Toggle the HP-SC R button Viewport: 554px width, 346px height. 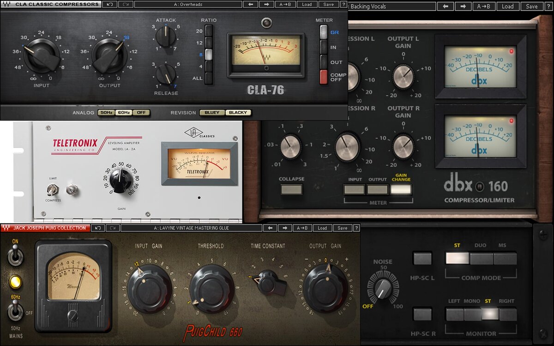422,315
